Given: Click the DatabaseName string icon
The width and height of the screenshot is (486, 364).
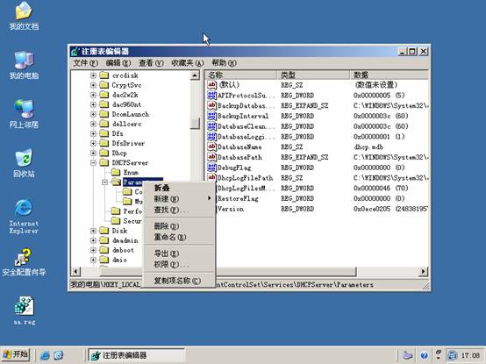Looking at the screenshot, I should pyautogui.click(x=211, y=146).
